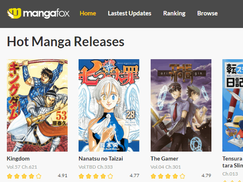The height and width of the screenshot is (182, 243).
Task: Open the Nanatsu no Taizai title link
Action: [x=101, y=158]
